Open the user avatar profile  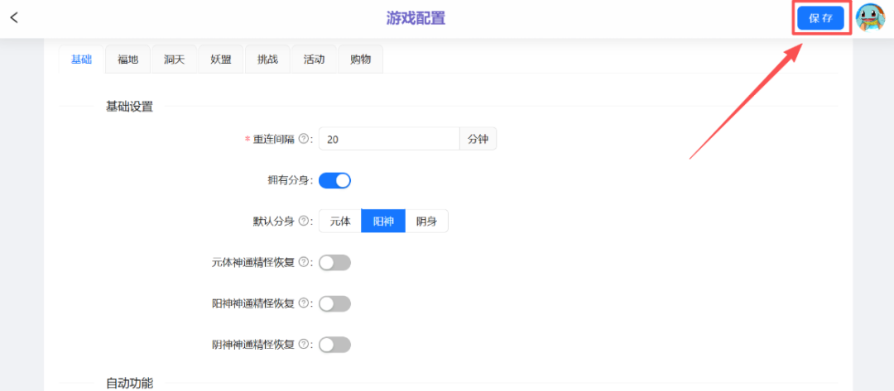[869, 18]
